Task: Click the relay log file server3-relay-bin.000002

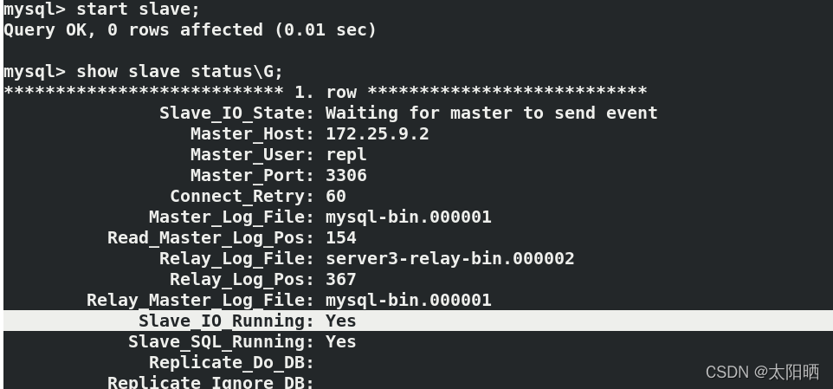Action: [x=450, y=259]
